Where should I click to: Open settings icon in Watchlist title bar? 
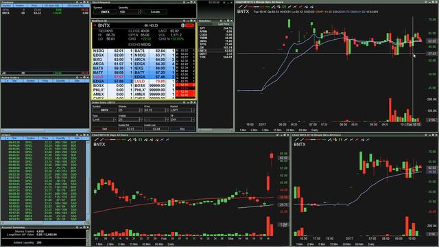pyautogui.click(x=221, y=21)
